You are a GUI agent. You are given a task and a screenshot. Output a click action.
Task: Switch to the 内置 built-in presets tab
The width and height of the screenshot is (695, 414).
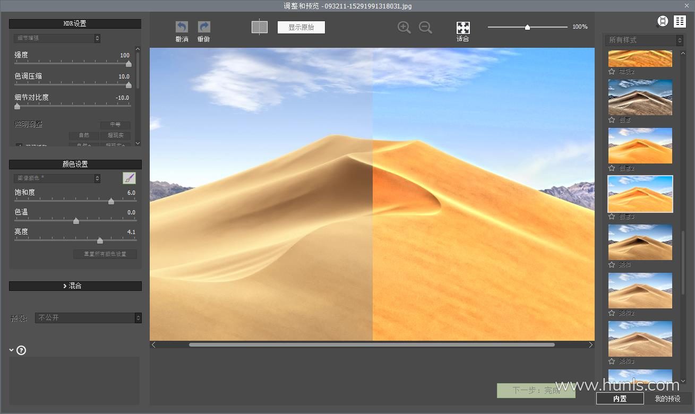(x=620, y=399)
